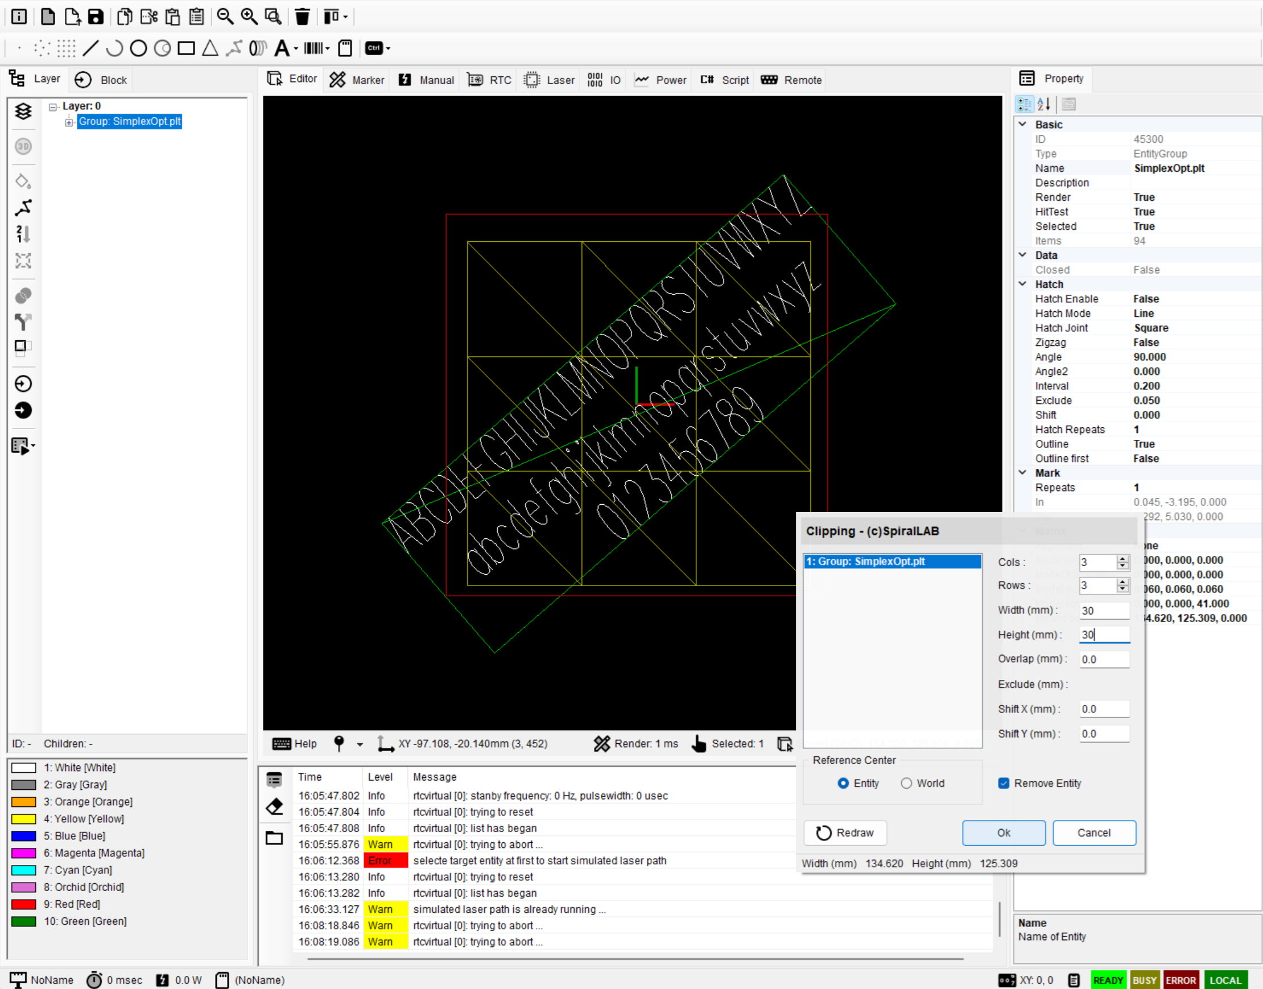Click the Zoom out magnifier icon
Viewport: 1263px width, 989px height.
(x=225, y=16)
